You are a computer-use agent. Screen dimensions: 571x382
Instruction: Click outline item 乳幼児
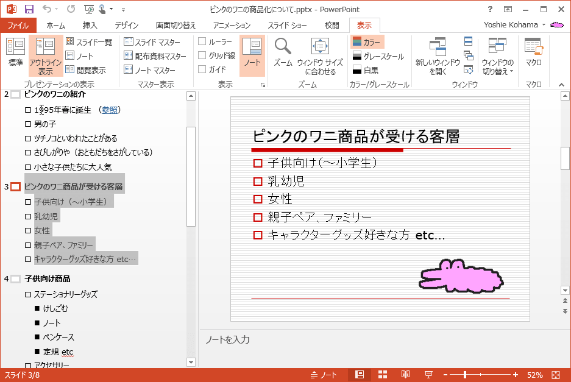(x=46, y=216)
